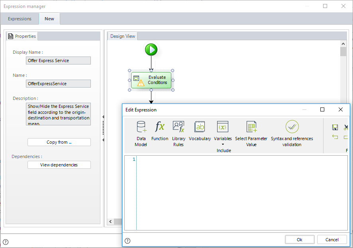
Task: Select the Design View tab
Action: point(122,36)
